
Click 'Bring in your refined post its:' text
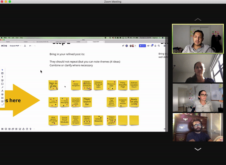[x=67, y=54]
